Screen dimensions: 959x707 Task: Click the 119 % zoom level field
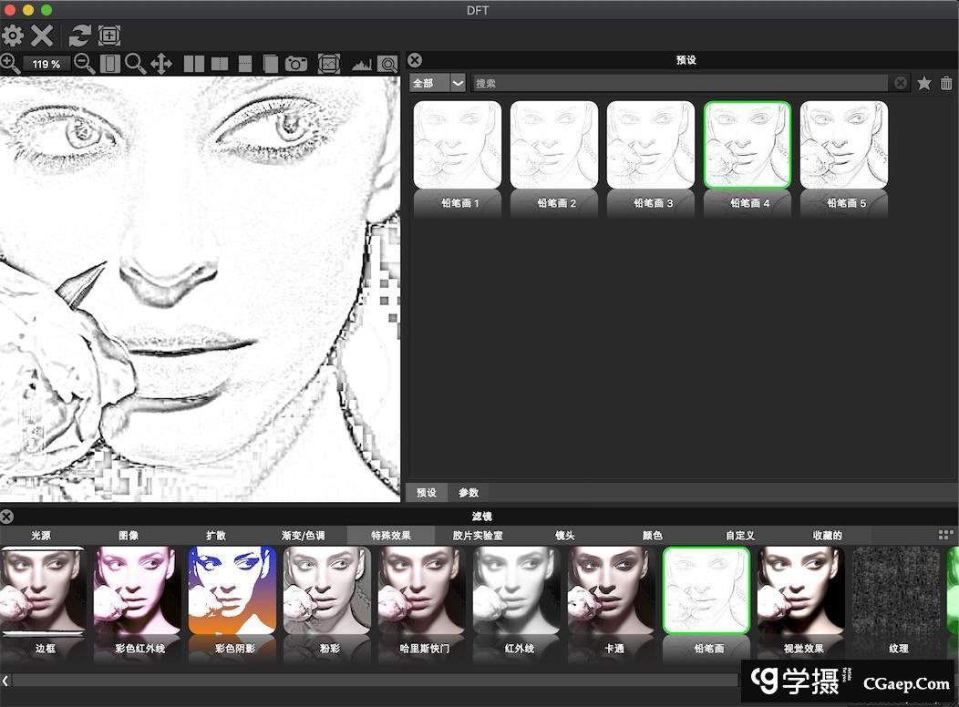46,64
